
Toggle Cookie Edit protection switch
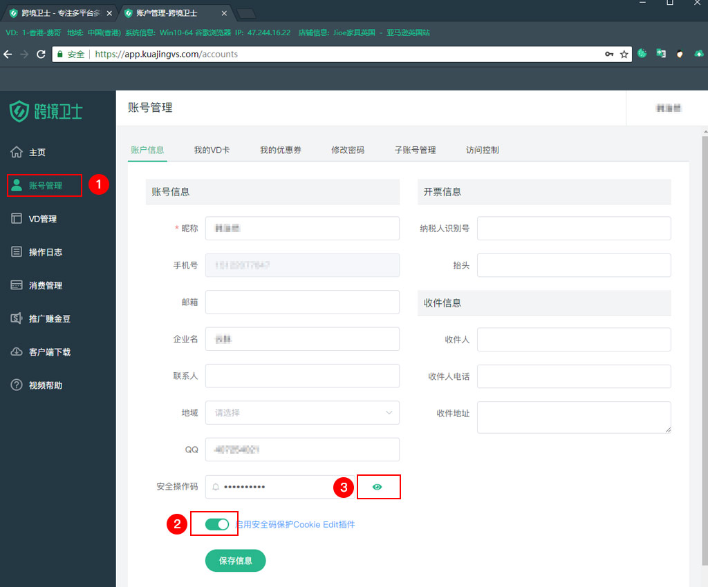(x=216, y=524)
